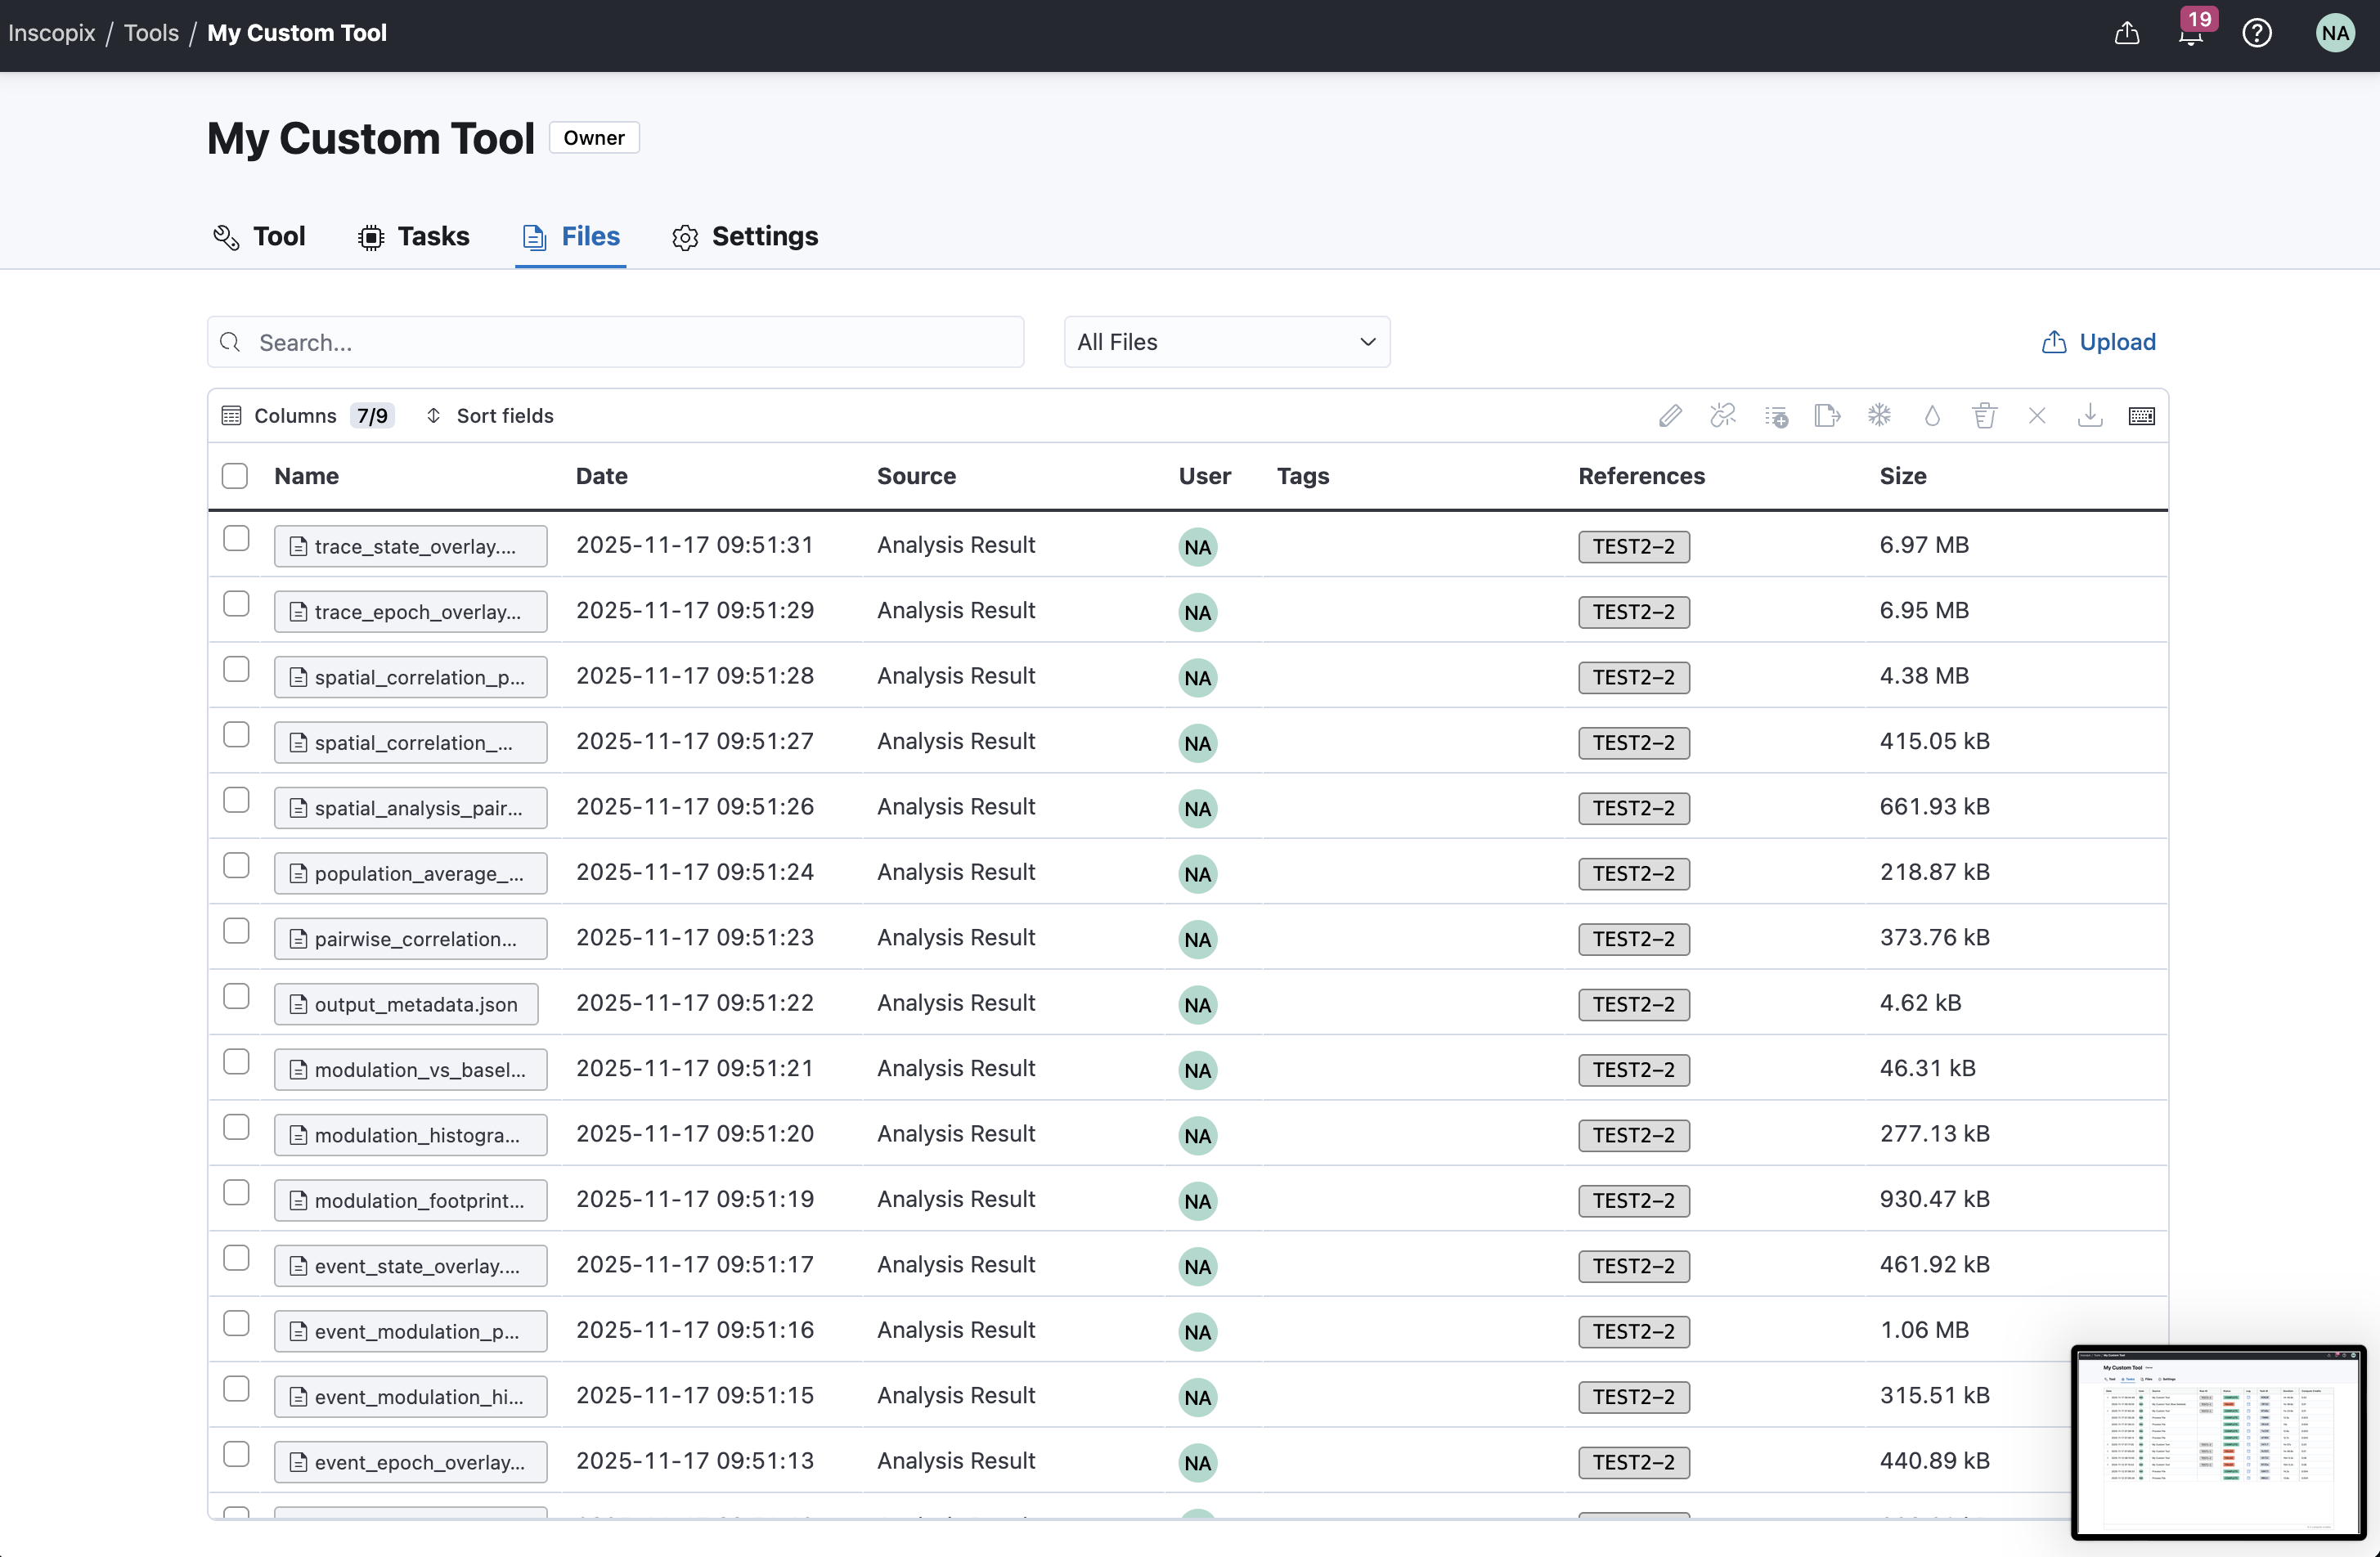
Task: Click the pencil edit icon in table toolbar
Action: point(1670,416)
